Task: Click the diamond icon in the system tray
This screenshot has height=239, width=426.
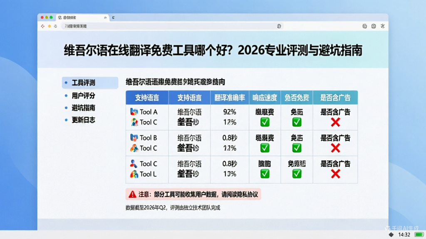Action: tap(391, 235)
